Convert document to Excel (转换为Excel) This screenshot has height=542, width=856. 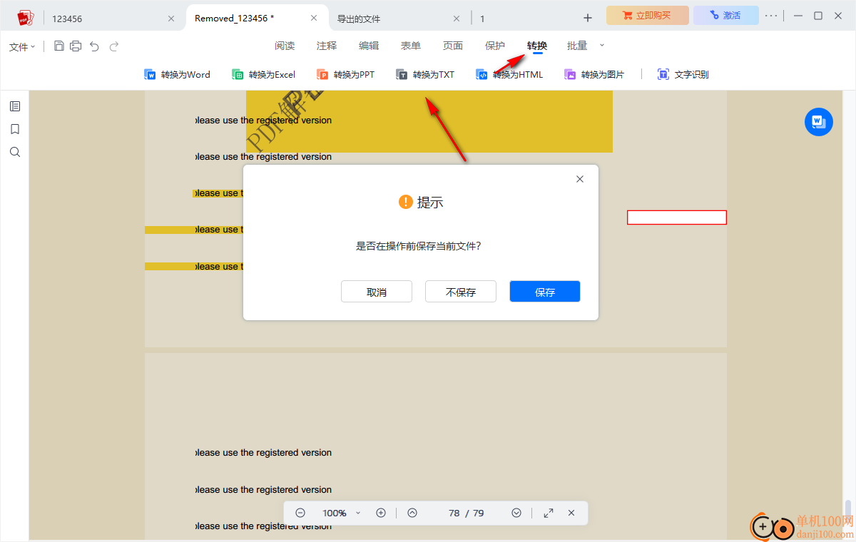(263, 74)
